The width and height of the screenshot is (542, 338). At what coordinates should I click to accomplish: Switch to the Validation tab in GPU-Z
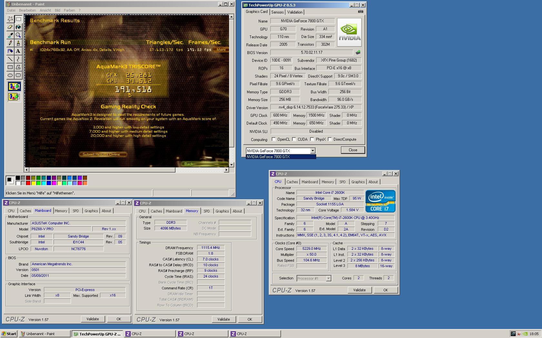[x=295, y=12]
